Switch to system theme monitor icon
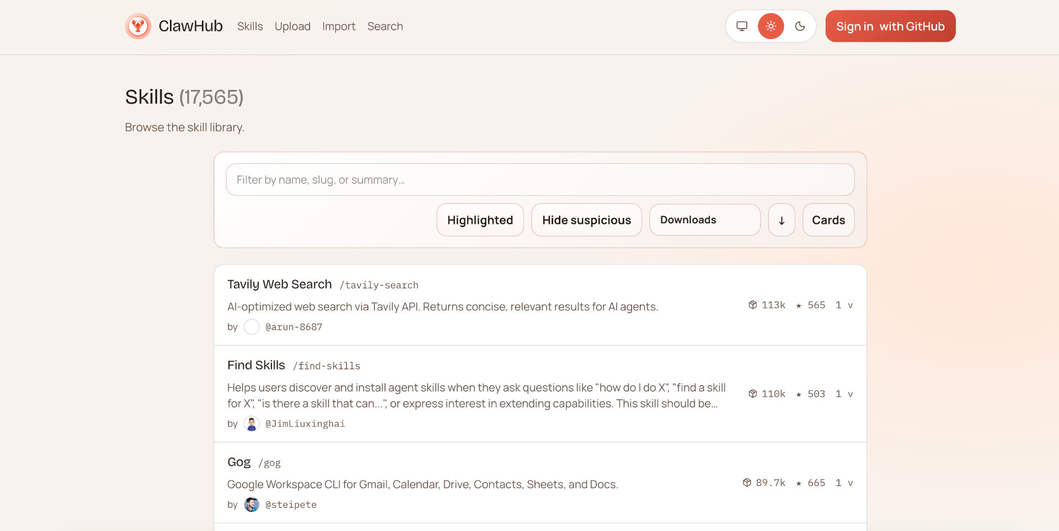 click(x=742, y=26)
